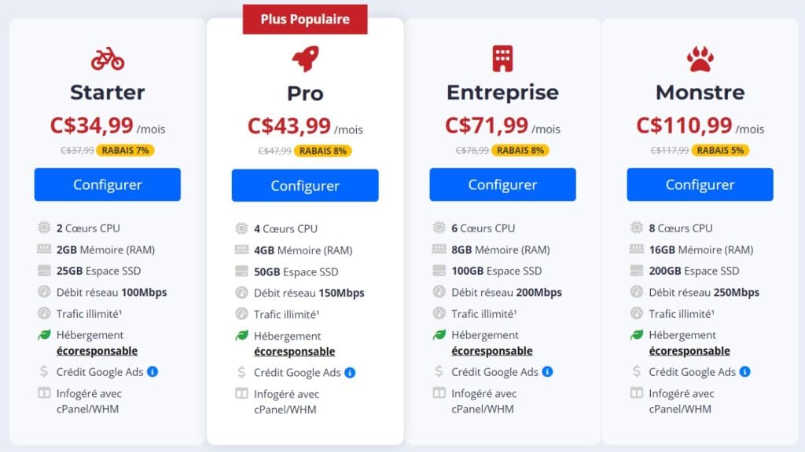Select the SSD storage icon under Entreprise
Screen dimensions: 805x452
pos(439,271)
